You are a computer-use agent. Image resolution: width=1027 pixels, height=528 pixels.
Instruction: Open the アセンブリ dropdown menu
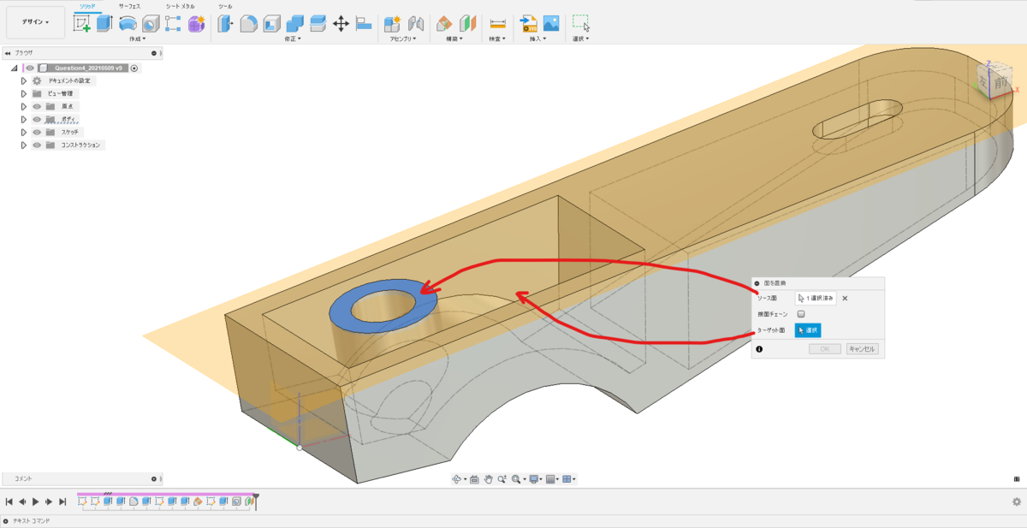[x=403, y=39]
